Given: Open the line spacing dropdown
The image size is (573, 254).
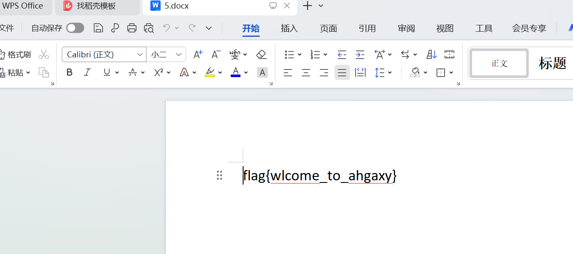Looking at the screenshot, I should tap(389, 72).
